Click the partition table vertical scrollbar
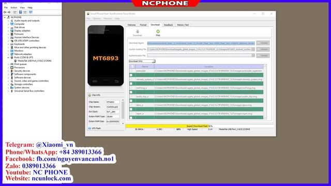The width and height of the screenshot is (331, 186). 265,92
